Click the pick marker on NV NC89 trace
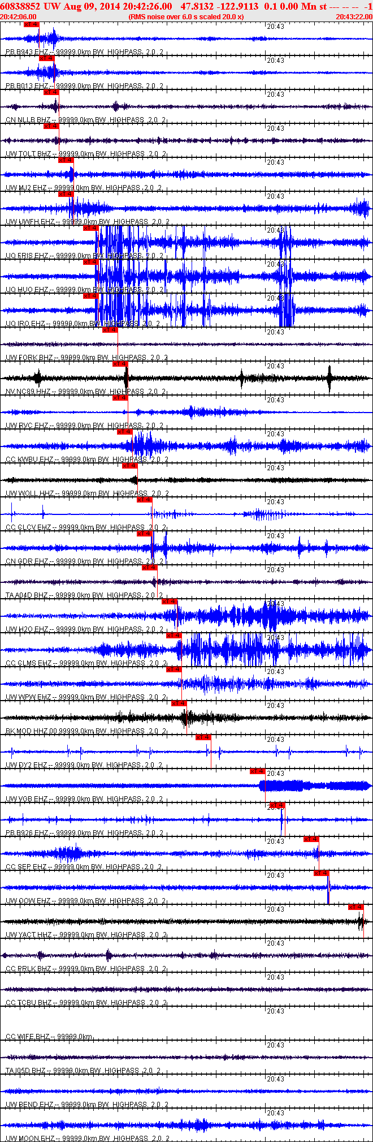373x1142 pixels. (120, 364)
